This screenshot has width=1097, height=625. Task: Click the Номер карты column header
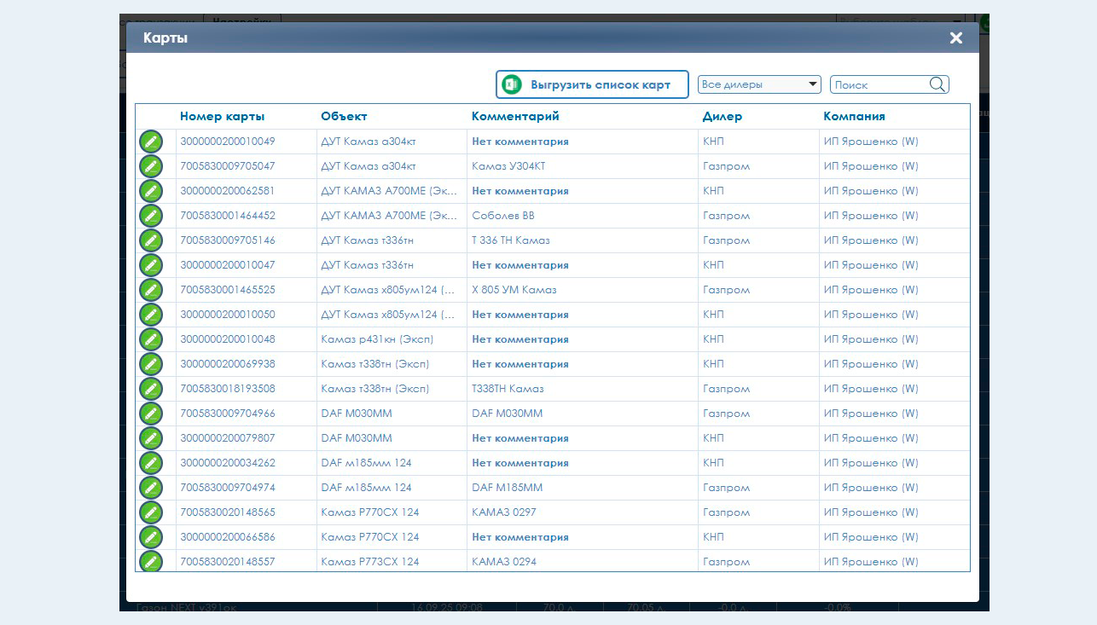pos(222,117)
